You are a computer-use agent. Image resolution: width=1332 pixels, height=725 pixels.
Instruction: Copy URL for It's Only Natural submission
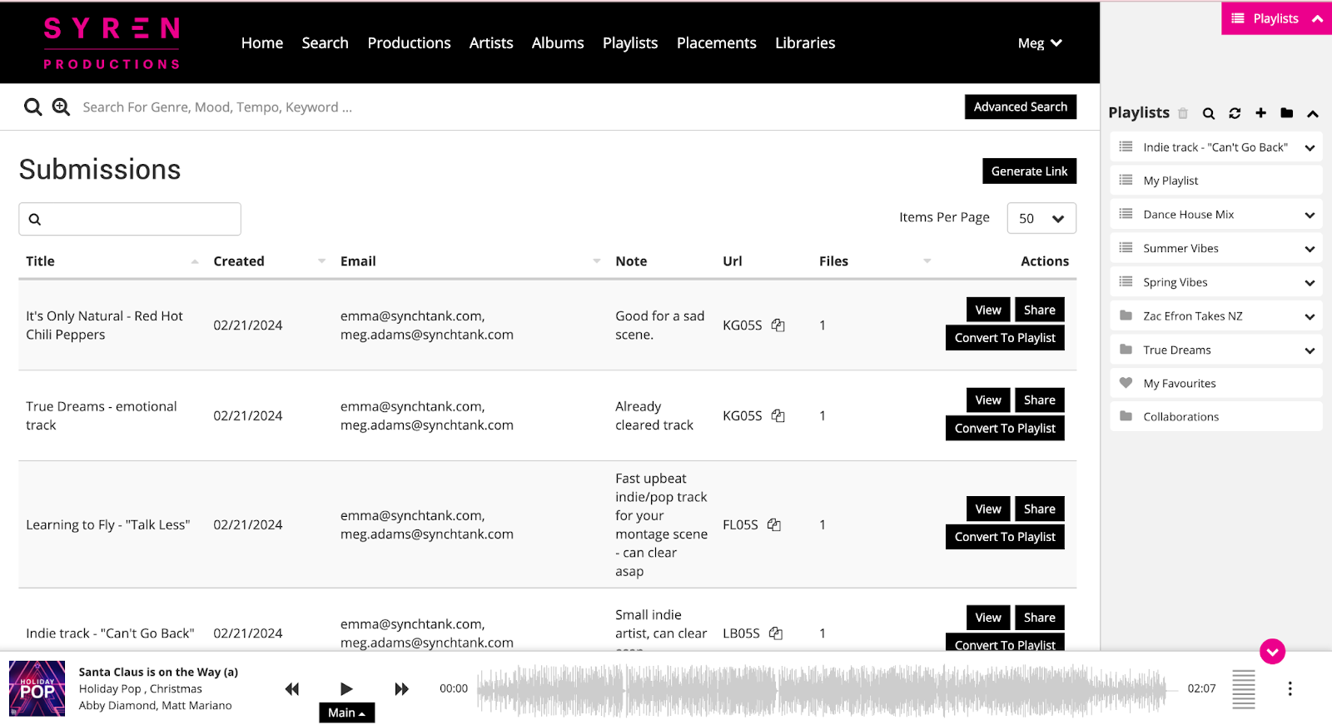pyautogui.click(x=778, y=325)
